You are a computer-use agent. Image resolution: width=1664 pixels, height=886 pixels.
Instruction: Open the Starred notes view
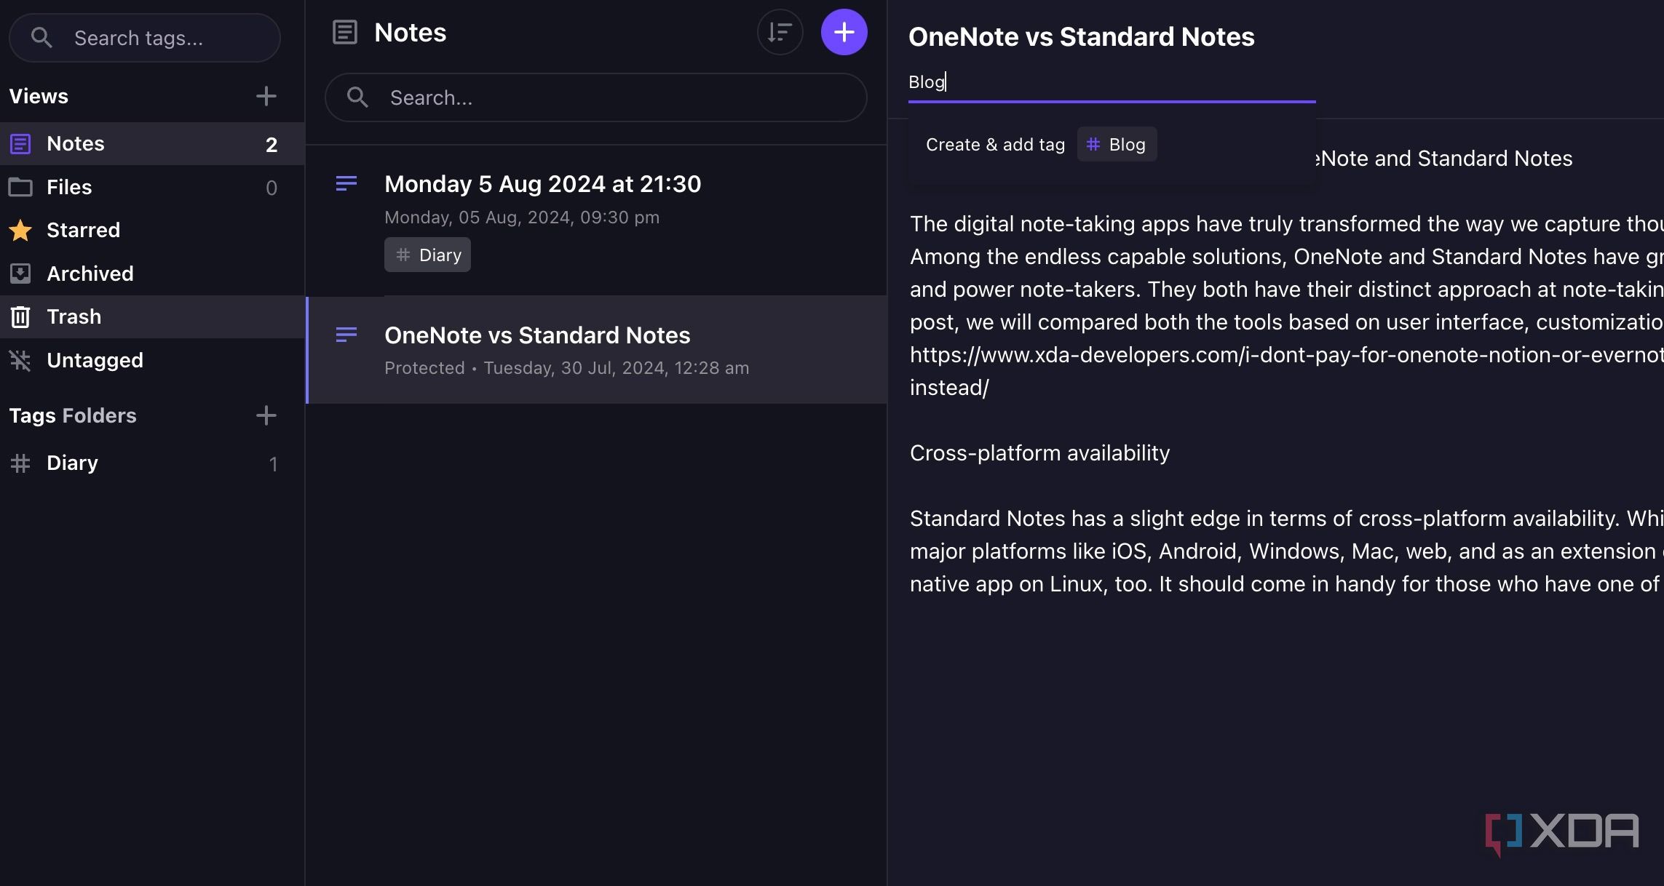(x=83, y=230)
